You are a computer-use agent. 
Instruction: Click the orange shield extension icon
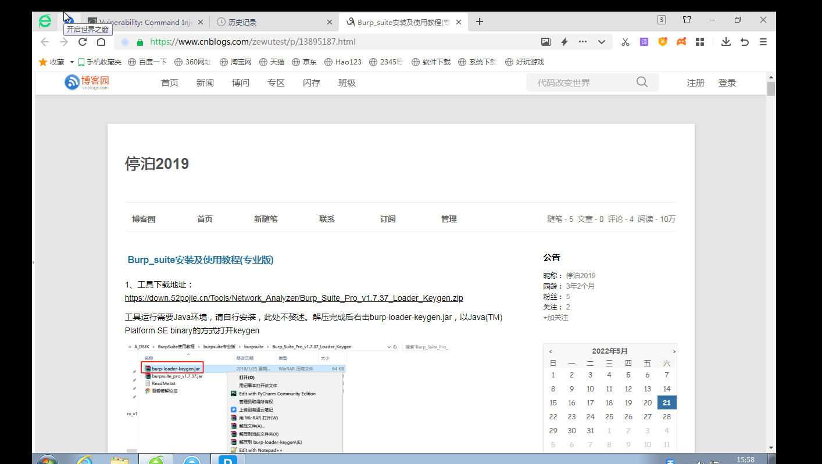click(x=663, y=42)
